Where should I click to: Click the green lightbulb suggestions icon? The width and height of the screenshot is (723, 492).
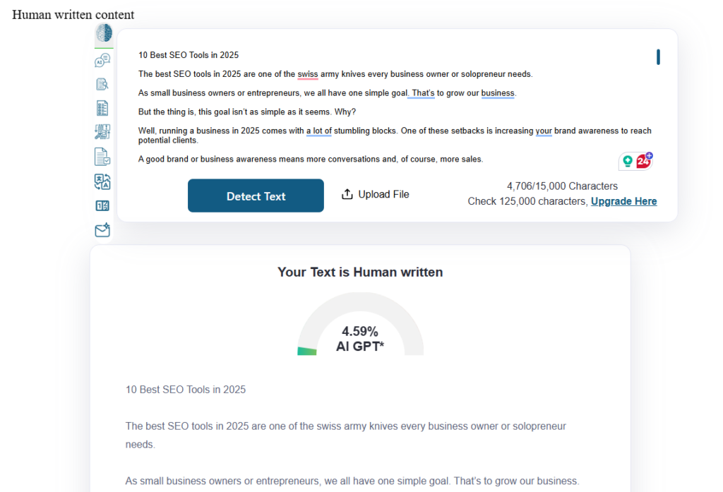click(628, 161)
